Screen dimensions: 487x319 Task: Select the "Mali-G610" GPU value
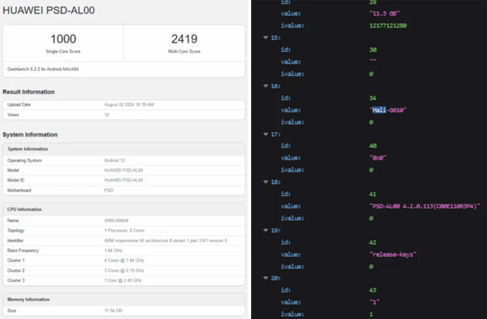[388, 110]
